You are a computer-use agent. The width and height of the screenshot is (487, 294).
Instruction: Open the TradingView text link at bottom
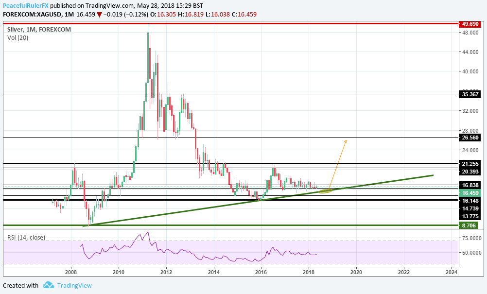coord(74,285)
